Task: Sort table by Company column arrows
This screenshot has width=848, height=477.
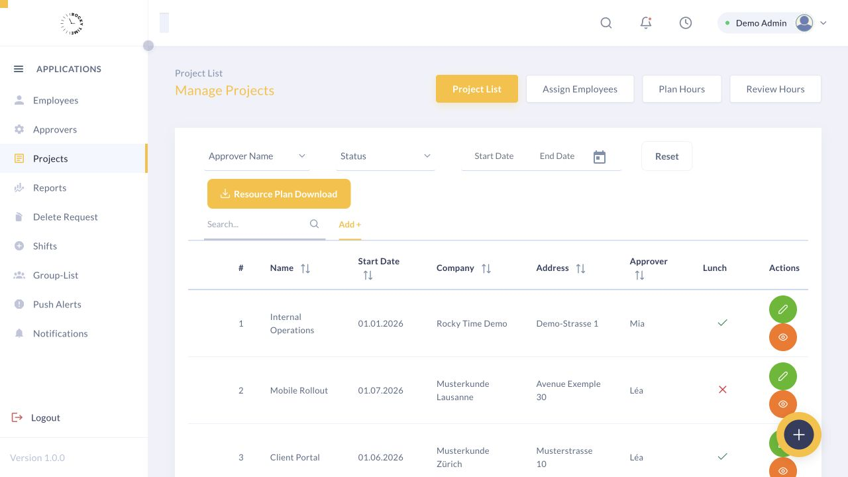Action: coord(486,268)
